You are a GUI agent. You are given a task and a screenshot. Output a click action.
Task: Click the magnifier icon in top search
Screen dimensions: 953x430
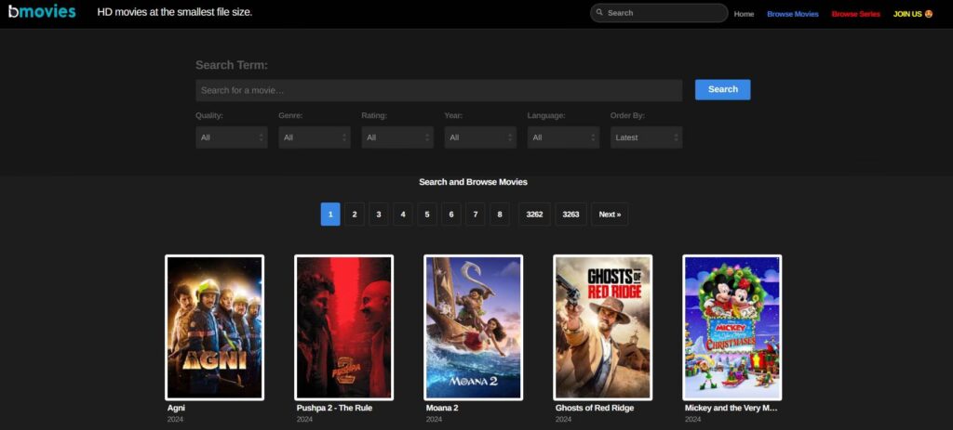click(x=599, y=12)
